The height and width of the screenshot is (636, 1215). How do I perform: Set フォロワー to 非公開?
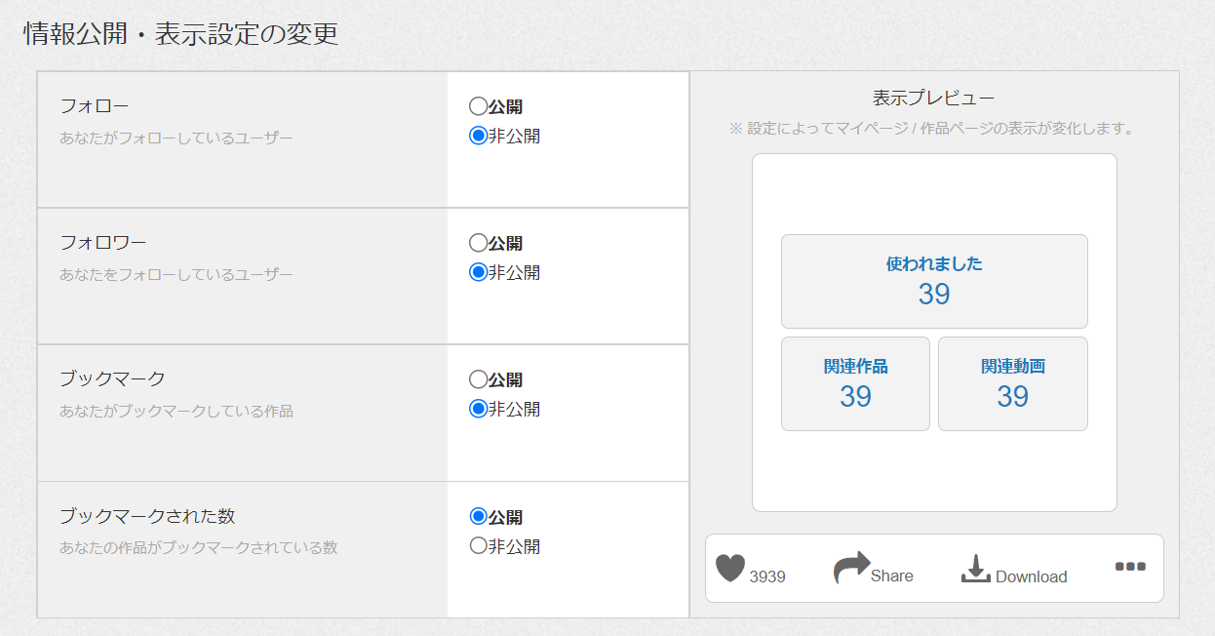point(478,272)
